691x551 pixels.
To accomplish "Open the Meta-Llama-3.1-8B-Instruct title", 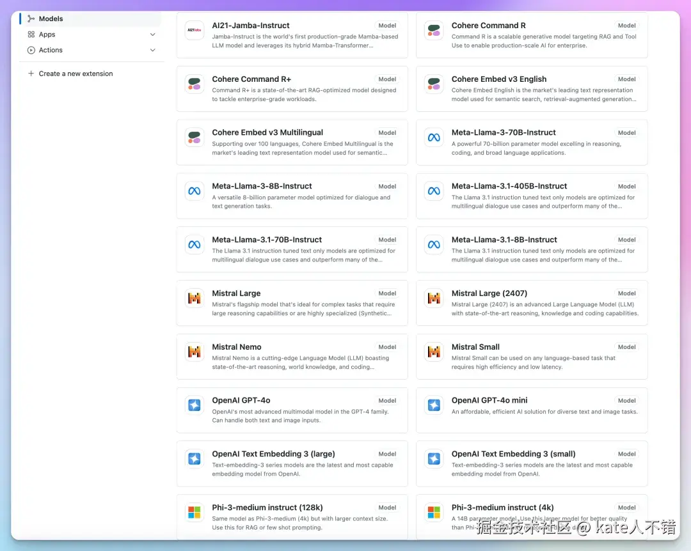I will tap(504, 240).
